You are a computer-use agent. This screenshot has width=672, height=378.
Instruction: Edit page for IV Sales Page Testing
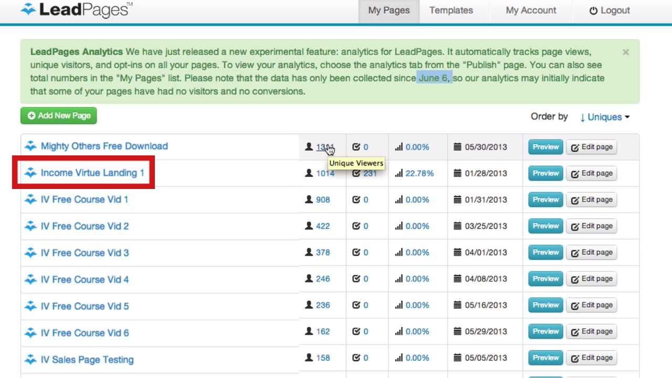coord(591,358)
